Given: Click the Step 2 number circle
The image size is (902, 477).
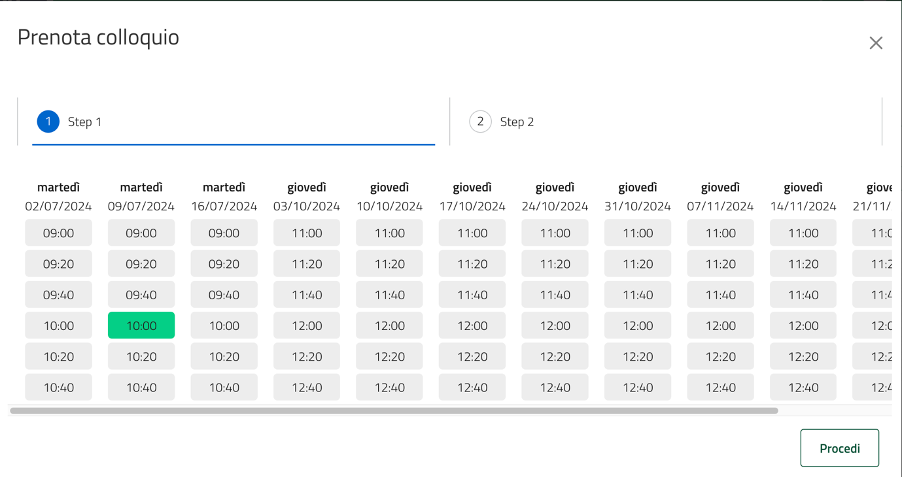Looking at the screenshot, I should click(480, 122).
